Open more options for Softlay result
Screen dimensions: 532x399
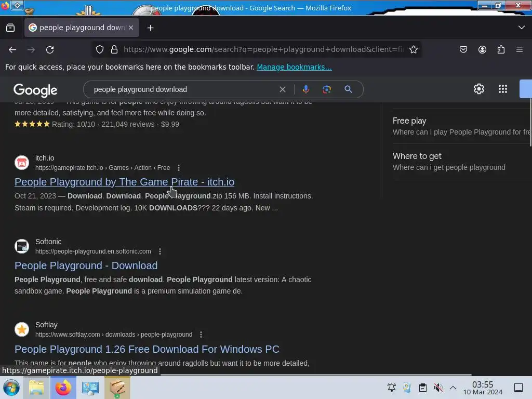(201, 335)
